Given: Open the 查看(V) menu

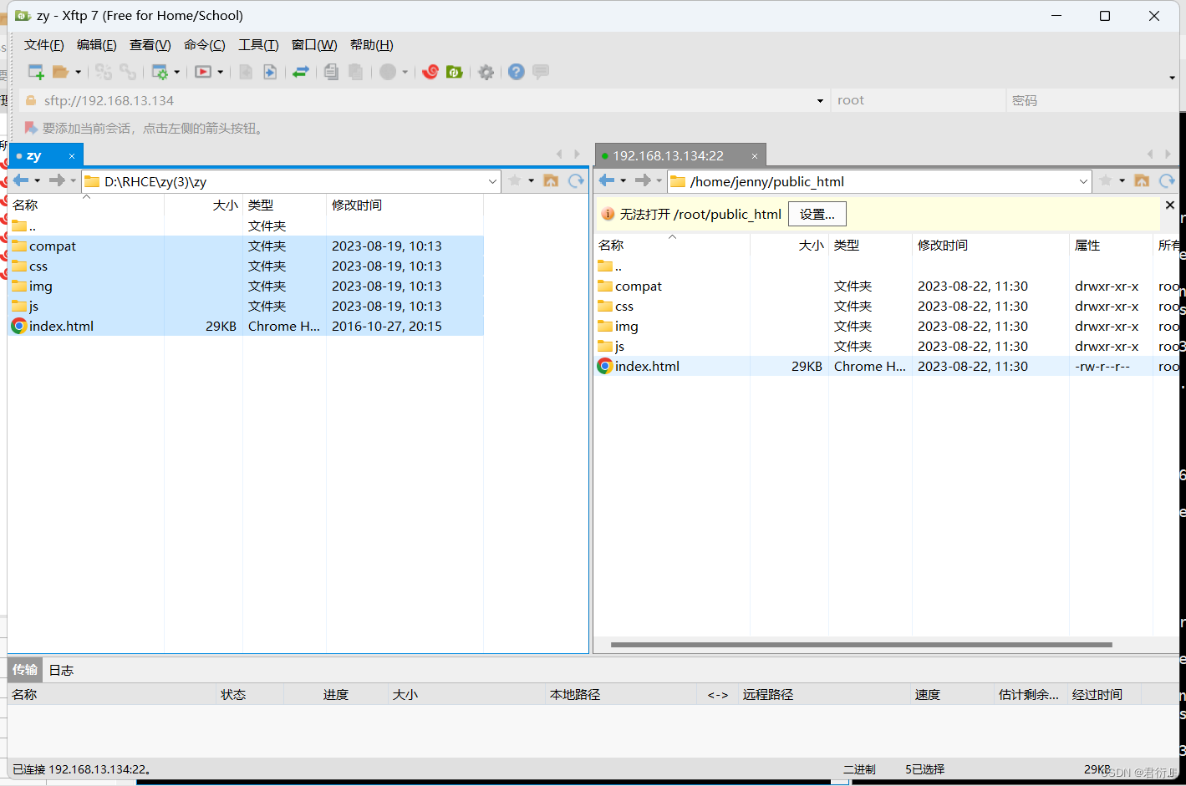Looking at the screenshot, I should pos(150,45).
